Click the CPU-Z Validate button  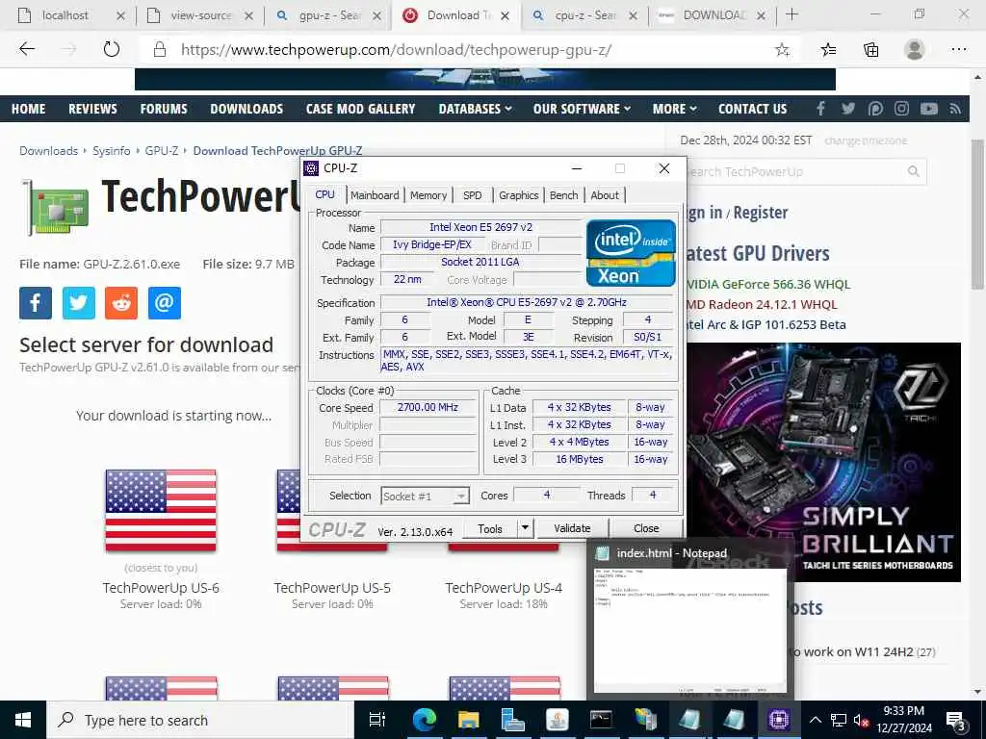[x=572, y=528]
